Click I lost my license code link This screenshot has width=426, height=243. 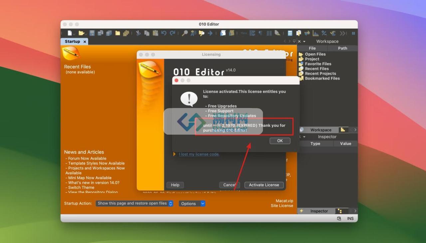(x=199, y=154)
